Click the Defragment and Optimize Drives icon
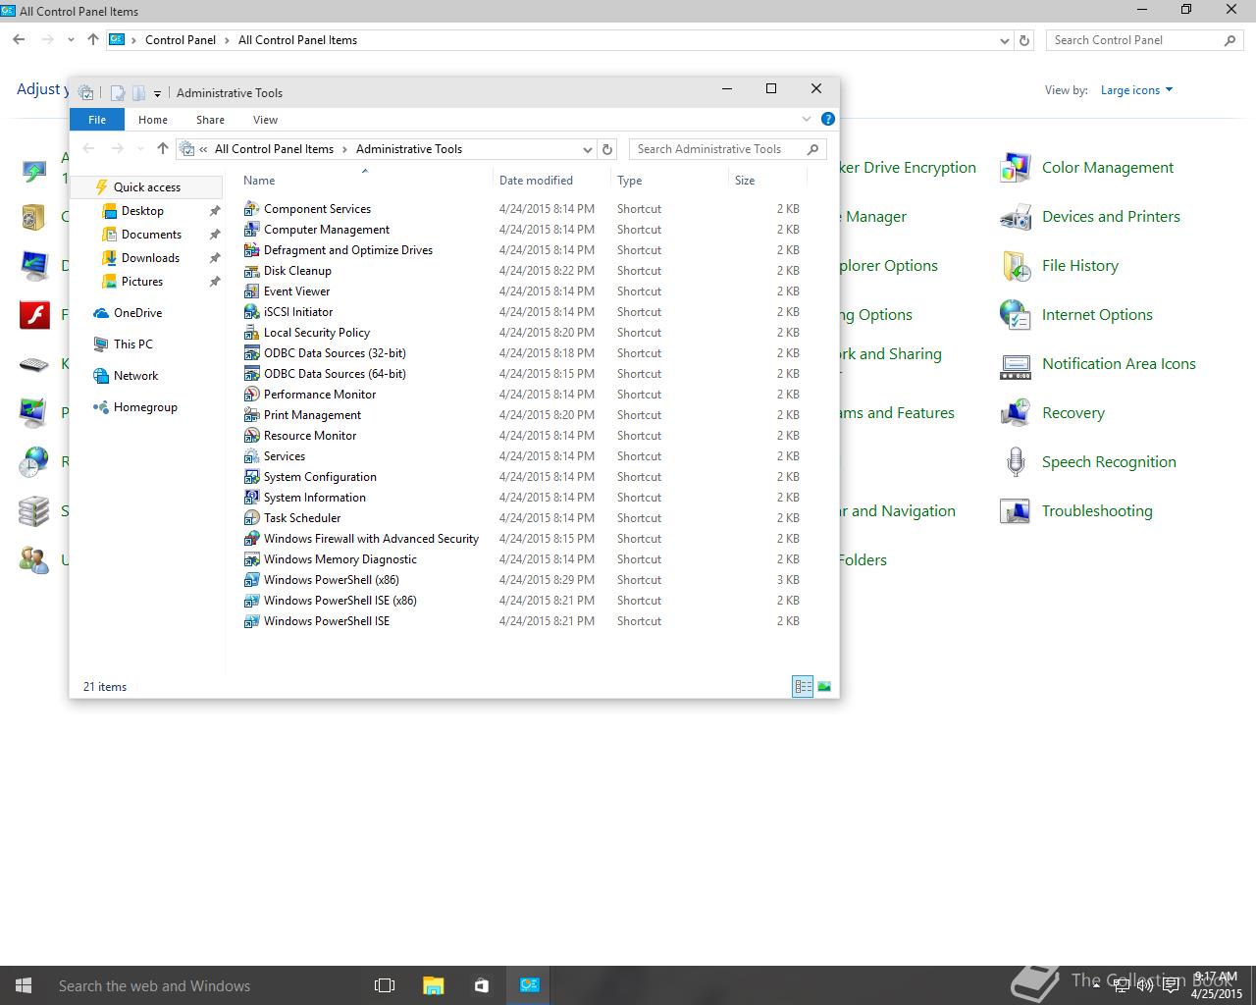The image size is (1256, 1005). tap(251, 250)
